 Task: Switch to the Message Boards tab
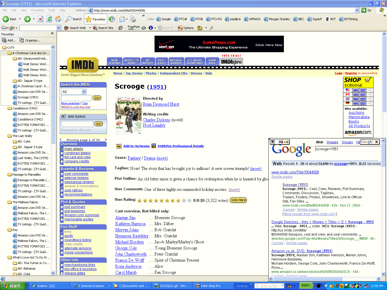tap(176, 62)
